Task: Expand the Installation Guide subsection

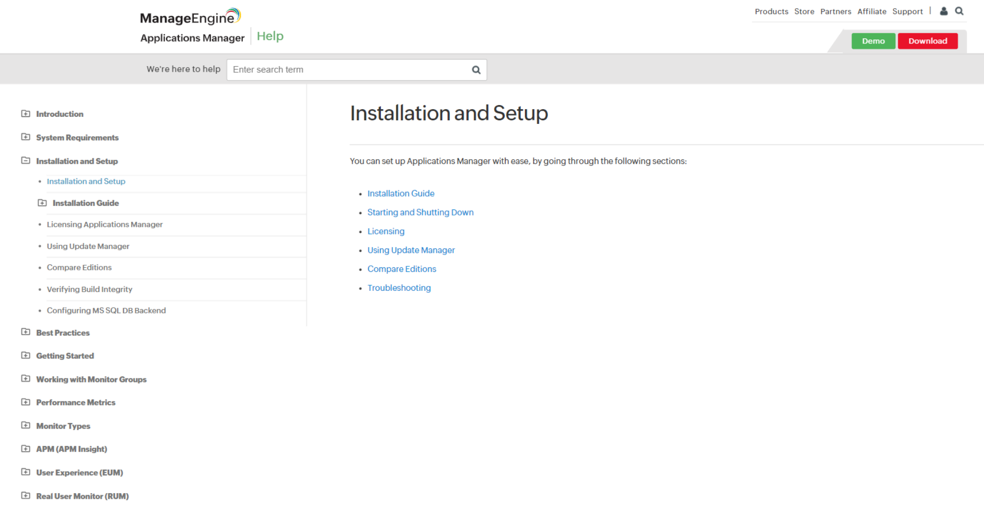Action: tap(42, 203)
